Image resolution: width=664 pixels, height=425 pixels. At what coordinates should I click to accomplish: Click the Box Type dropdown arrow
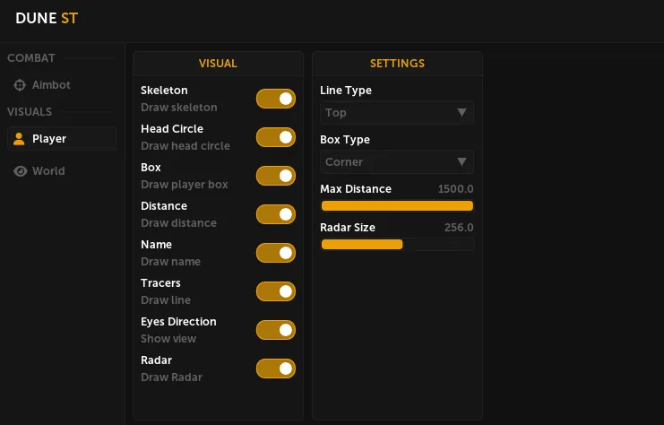[462, 162]
